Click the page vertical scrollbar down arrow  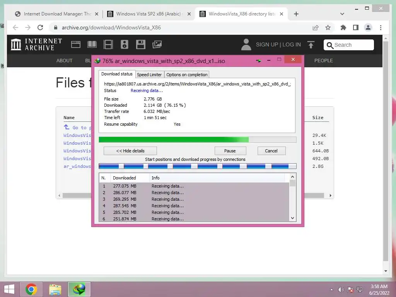[x=386, y=271]
